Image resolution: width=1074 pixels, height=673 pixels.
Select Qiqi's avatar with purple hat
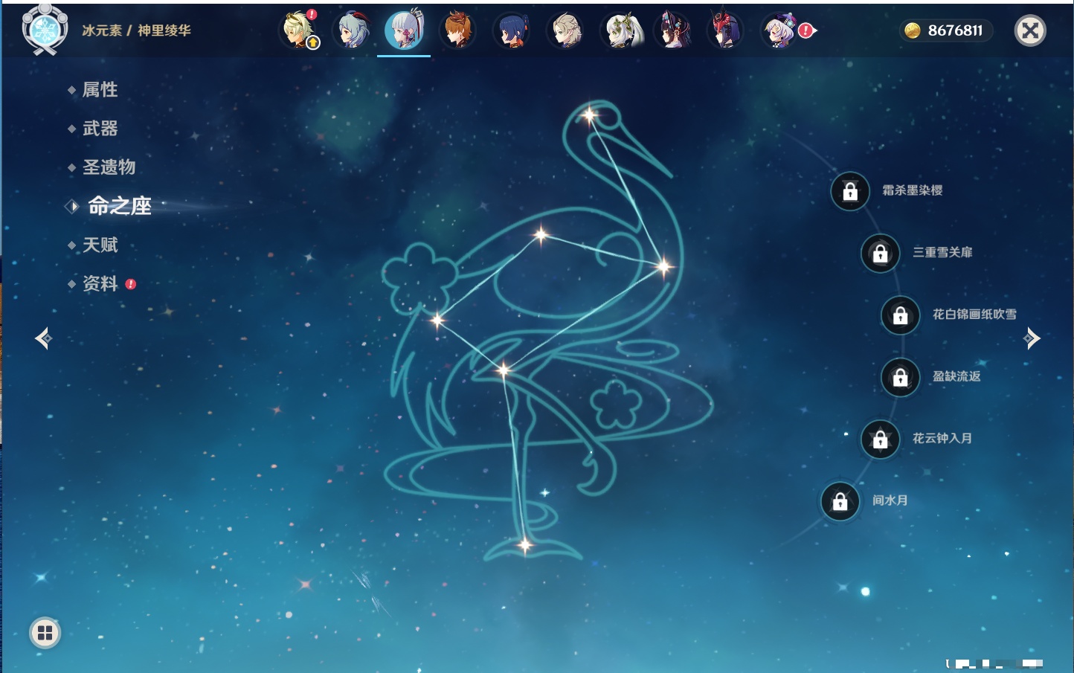pyautogui.click(x=779, y=30)
